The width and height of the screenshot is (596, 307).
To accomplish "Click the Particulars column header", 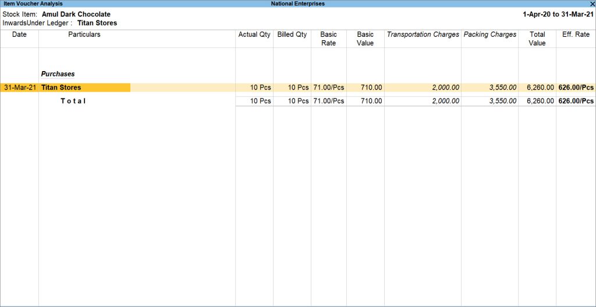I will [x=84, y=34].
